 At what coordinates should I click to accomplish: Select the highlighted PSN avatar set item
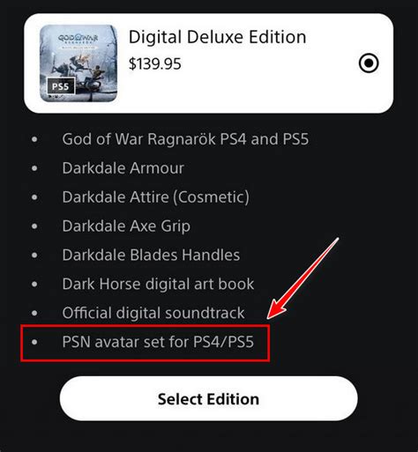146,343
